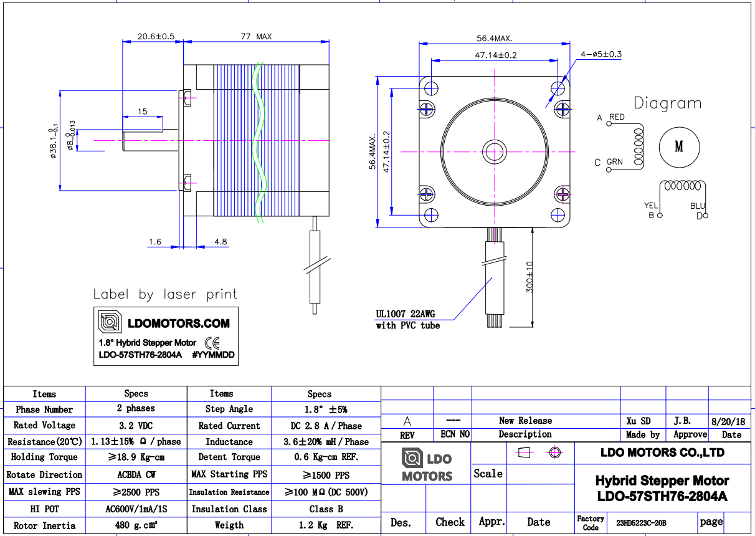The height and width of the screenshot is (536, 755).
Task: Select the Holding Torque specification row
Action: (44, 458)
